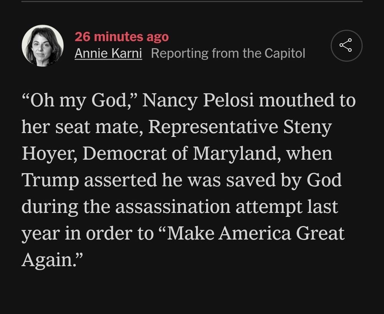Click the word "Trump" in the post
Image resolution: width=384 pixels, height=314 pixels.
coord(50,180)
